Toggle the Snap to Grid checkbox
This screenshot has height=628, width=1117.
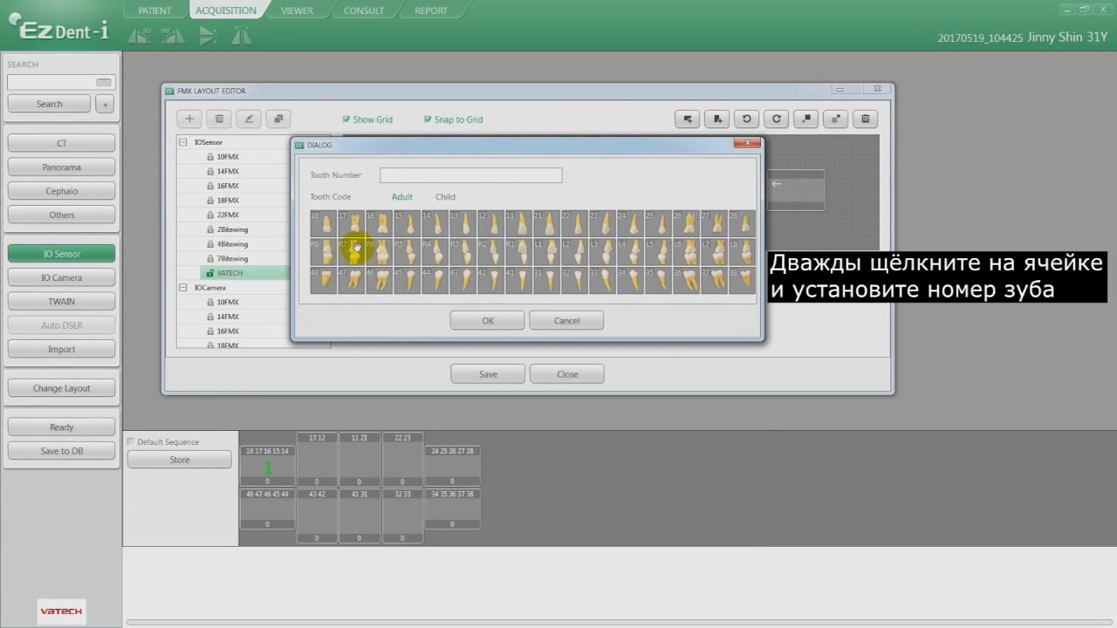click(x=428, y=119)
